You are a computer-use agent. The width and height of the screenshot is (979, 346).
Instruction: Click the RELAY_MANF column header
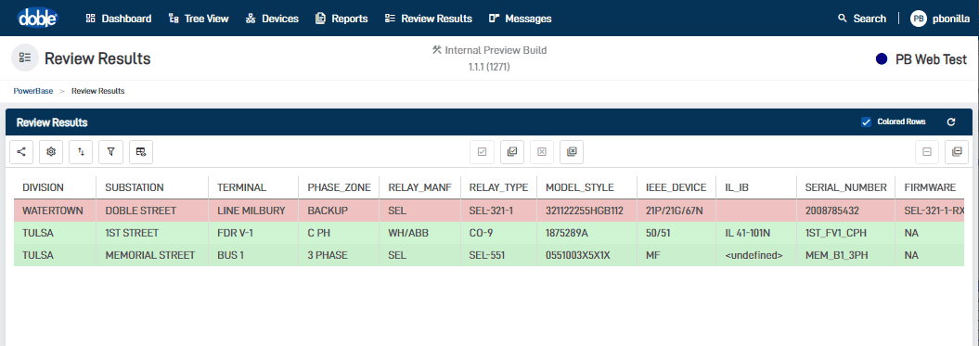tap(419, 187)
